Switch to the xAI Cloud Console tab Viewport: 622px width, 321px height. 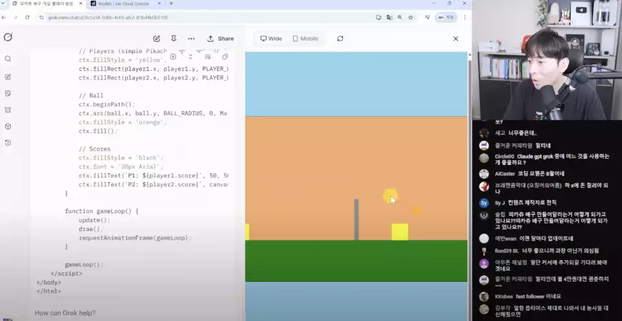pos(123,3)
